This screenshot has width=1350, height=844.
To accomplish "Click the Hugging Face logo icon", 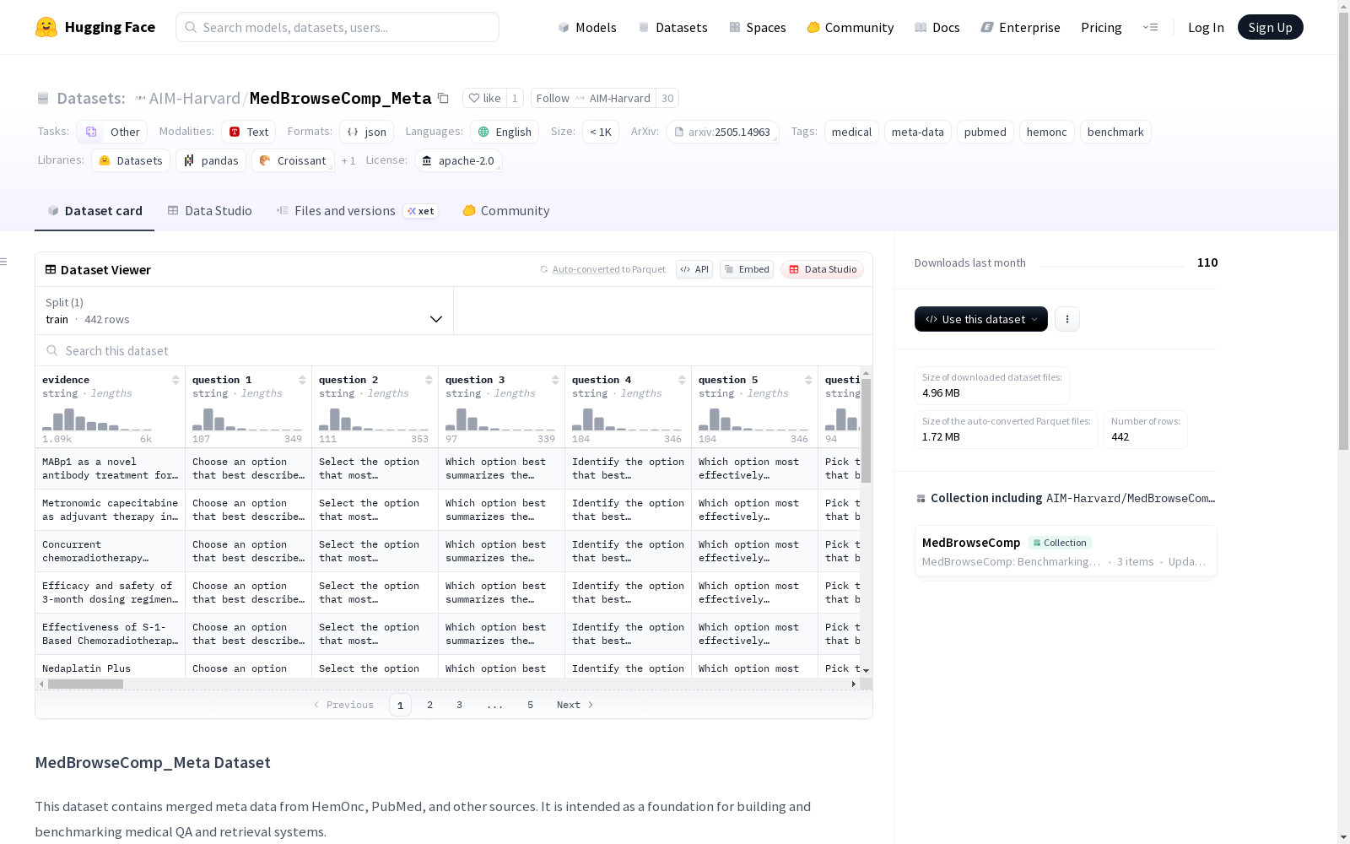I will [46, 27].
